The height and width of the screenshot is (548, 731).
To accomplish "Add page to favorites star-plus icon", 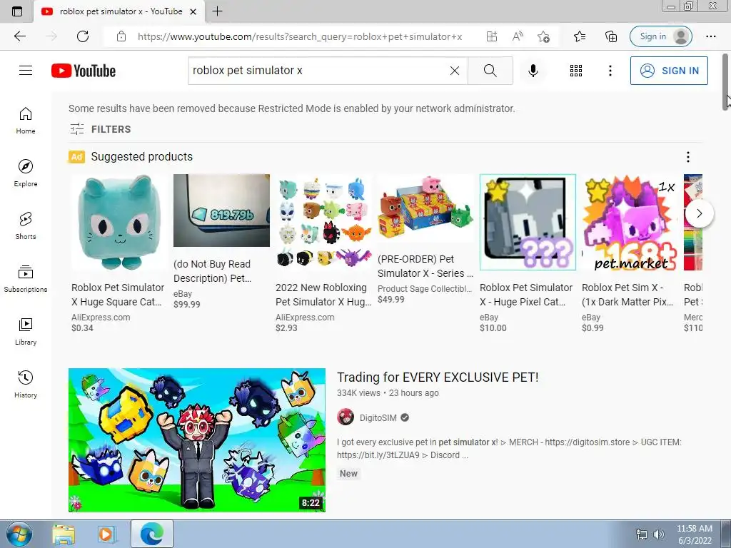I will click(543, 36).
